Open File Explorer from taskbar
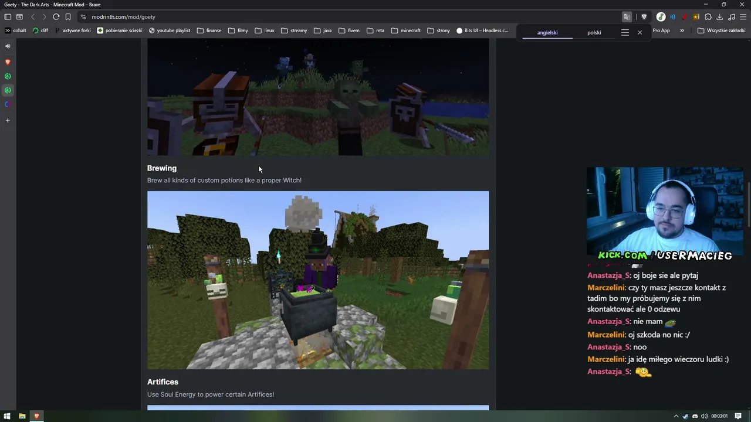This screenshot has width=751, height=422. coord(22,416)
